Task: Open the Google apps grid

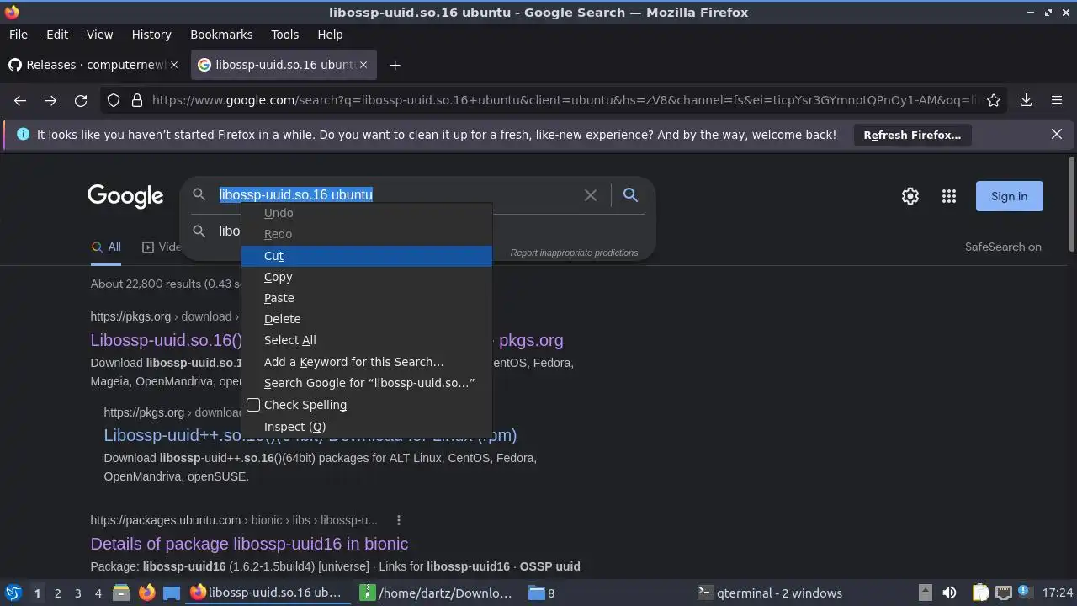Action: point(949,196)
